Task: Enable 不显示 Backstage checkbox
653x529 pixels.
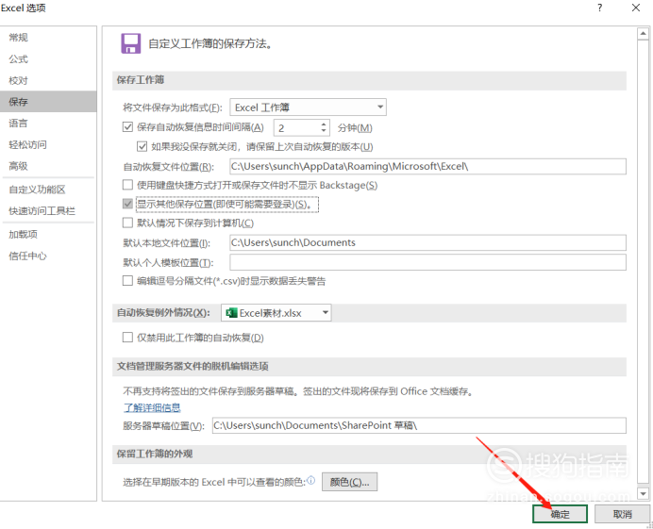Action: click(127, 185)
